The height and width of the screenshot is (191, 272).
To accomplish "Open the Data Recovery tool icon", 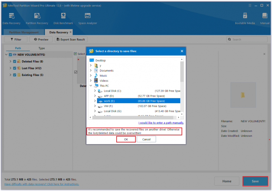I will click(12, 16).
